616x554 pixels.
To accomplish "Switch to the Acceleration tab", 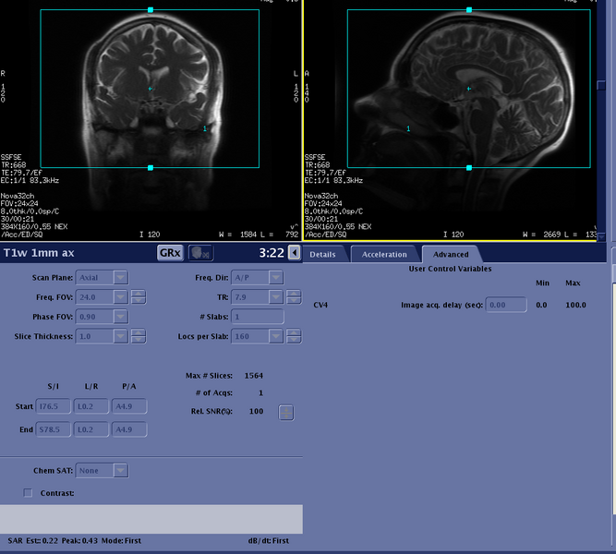I will (384, 255).
